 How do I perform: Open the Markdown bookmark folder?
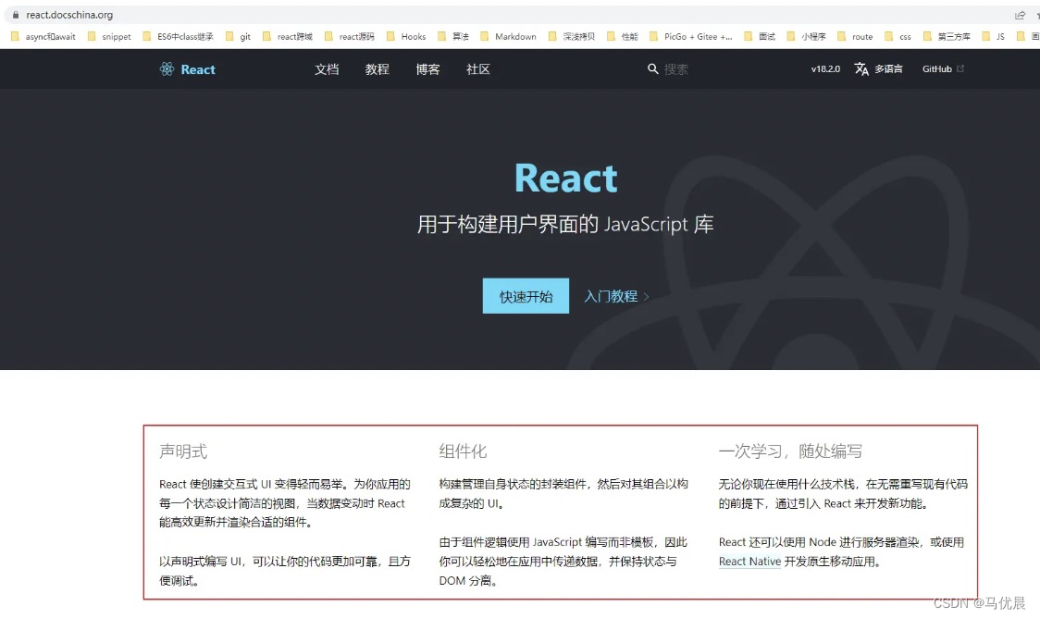click(508, 36)
